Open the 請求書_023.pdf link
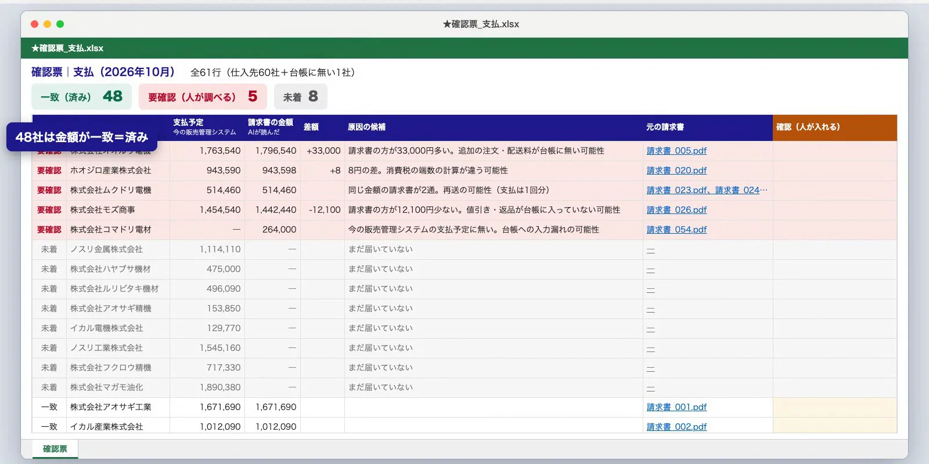This screenshot has width=929, height=464. (x=676, y=190)
